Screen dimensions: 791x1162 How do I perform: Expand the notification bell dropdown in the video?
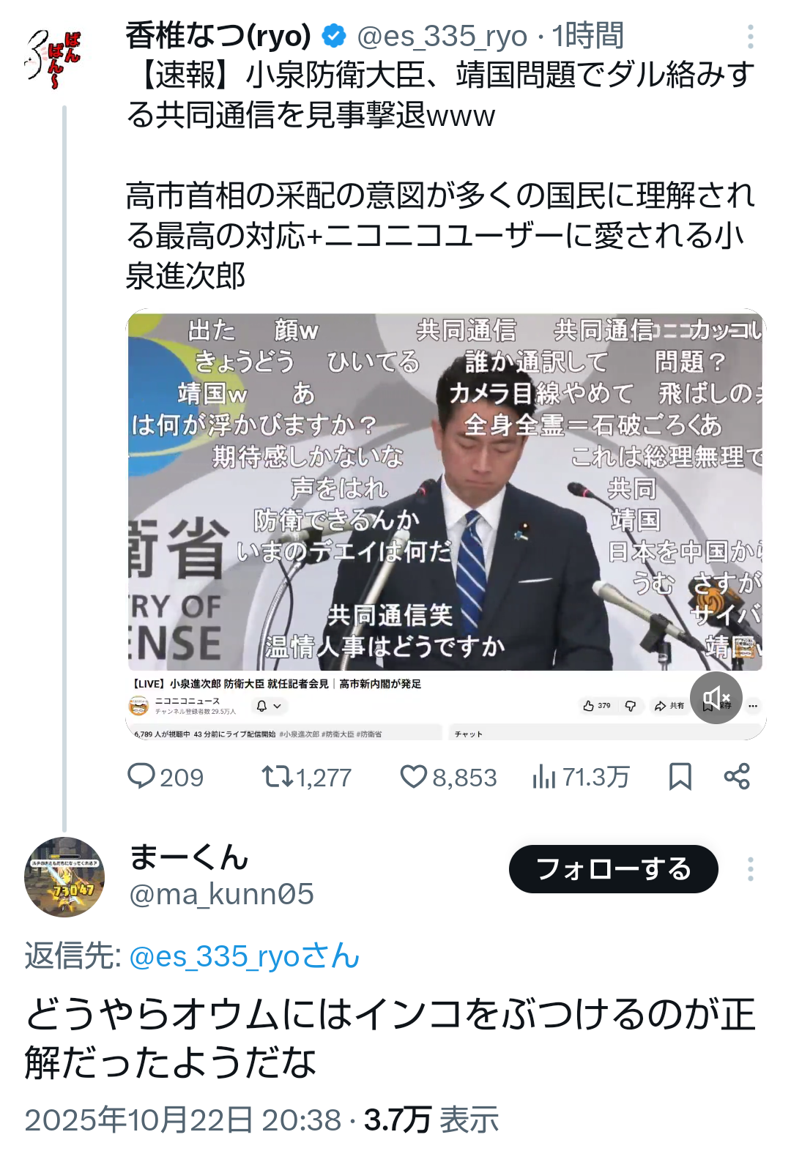pyautogui.click(x=268, y=706)
